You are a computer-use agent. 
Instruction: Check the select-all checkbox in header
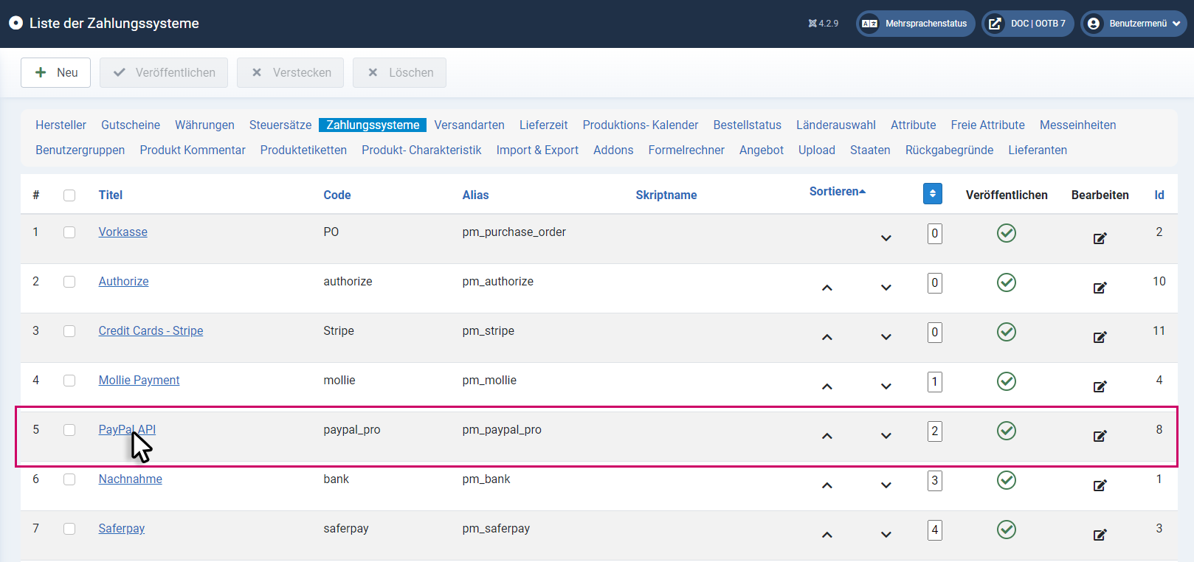click(x=69, y=195)
